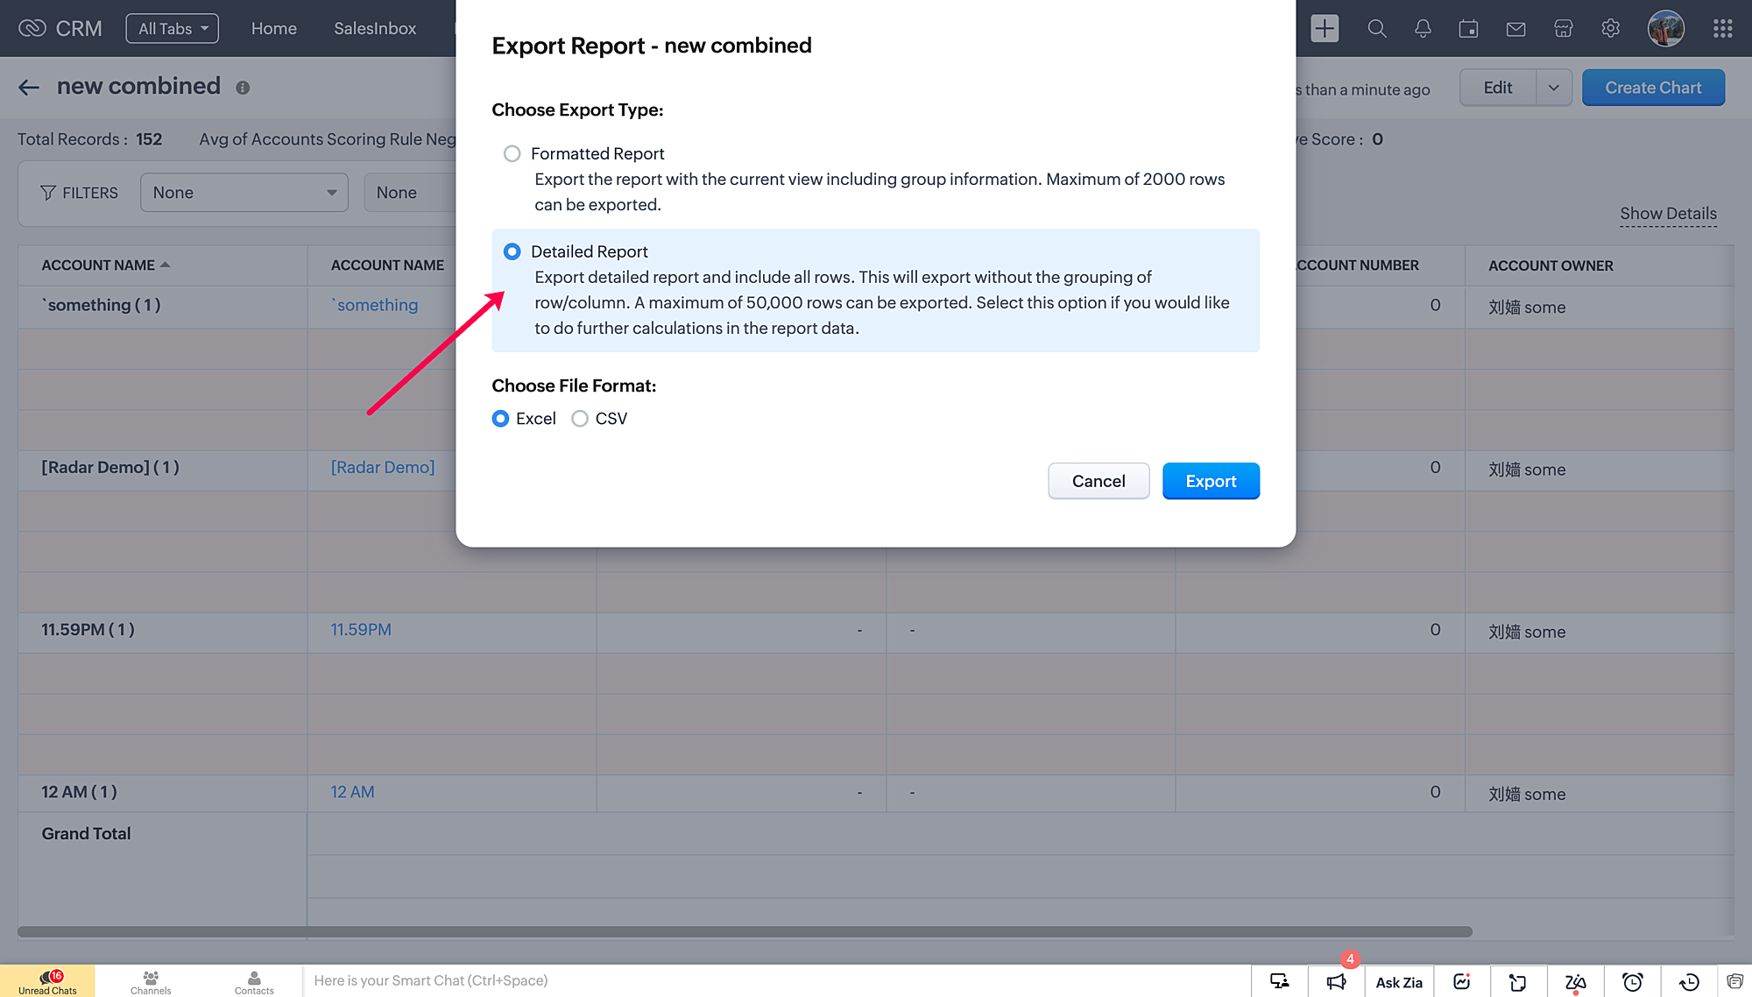The width and height of the screenshot is (1752, 997).
Task: Expand the Edit button arrow menu
Action: pos(1553,88)
